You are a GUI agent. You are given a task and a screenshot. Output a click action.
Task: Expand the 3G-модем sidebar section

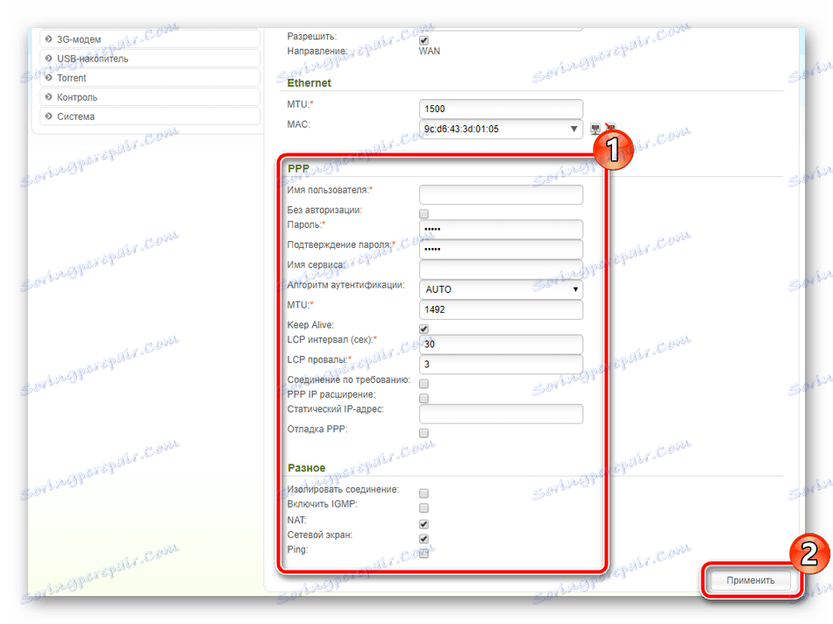click(150, 39)
